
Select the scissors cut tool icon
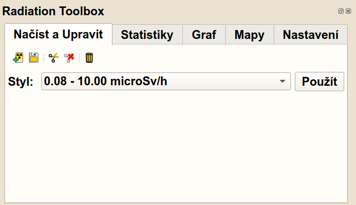(x=53, y=58)
